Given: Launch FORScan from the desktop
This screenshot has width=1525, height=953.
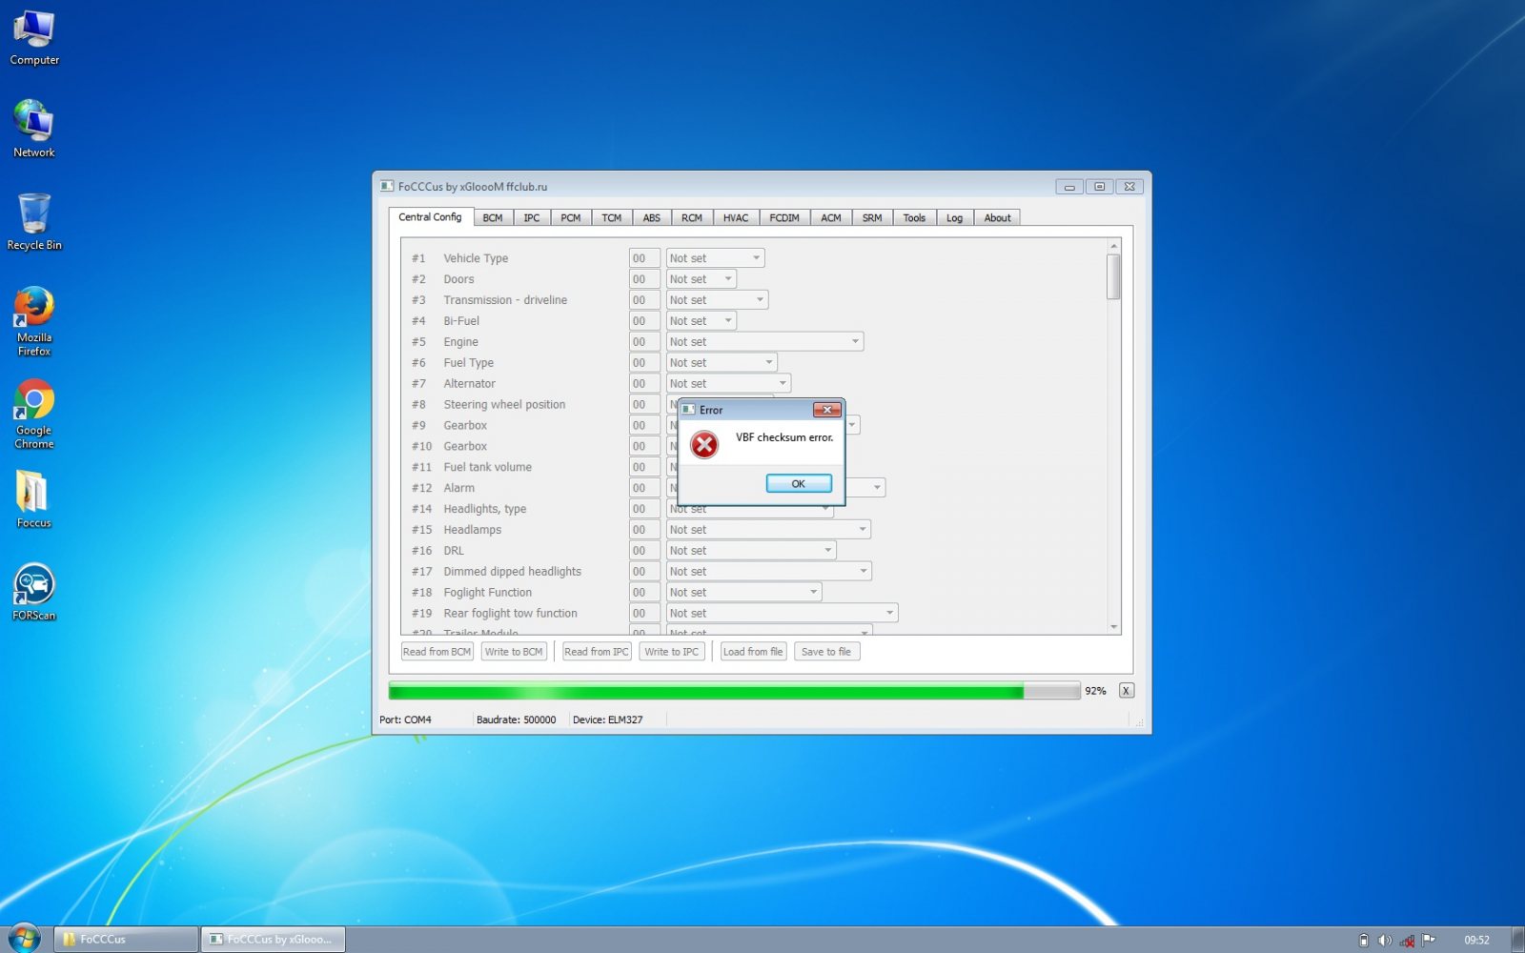Looking at the screenshot, I should (34, 591).
